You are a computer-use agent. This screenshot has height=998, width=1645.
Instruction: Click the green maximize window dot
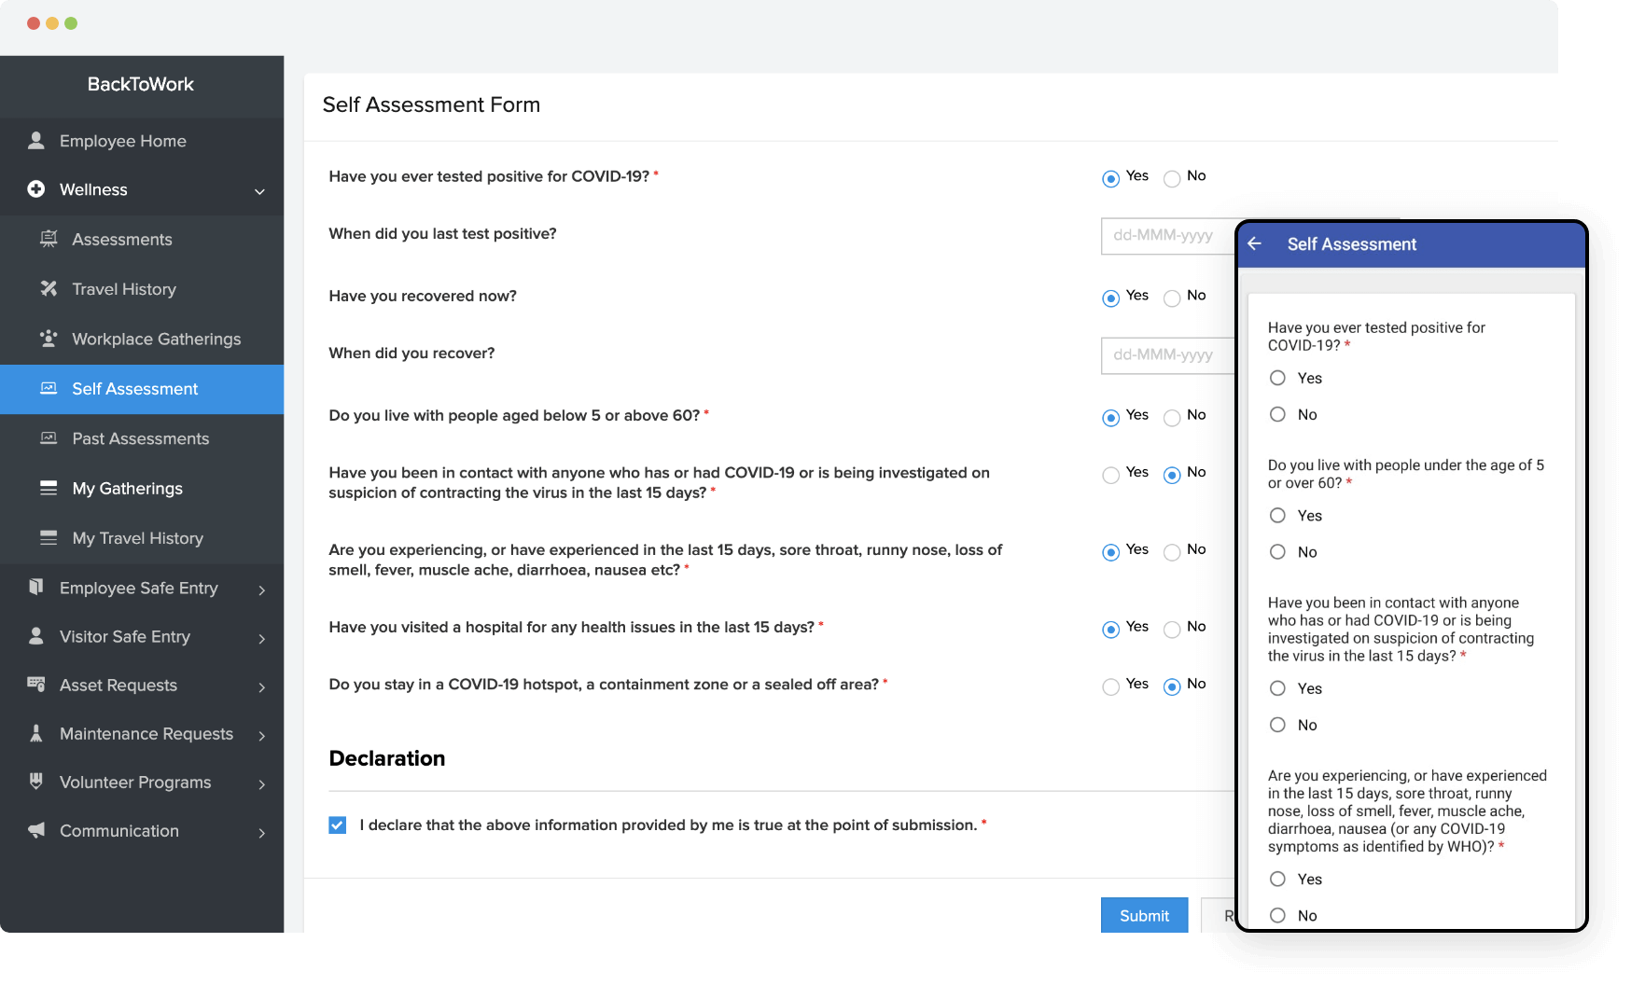(x=71, y=23)
